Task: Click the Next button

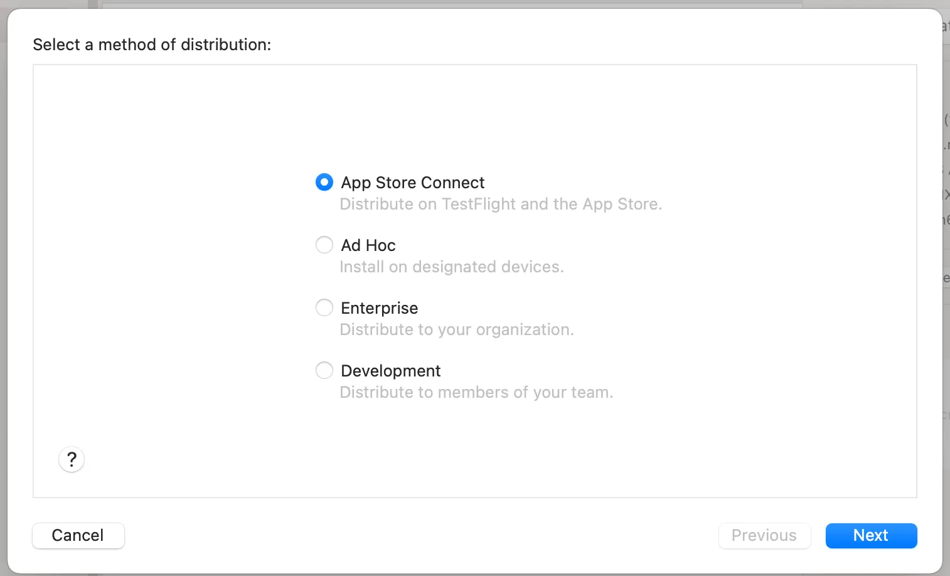Action: coord(871,535)
